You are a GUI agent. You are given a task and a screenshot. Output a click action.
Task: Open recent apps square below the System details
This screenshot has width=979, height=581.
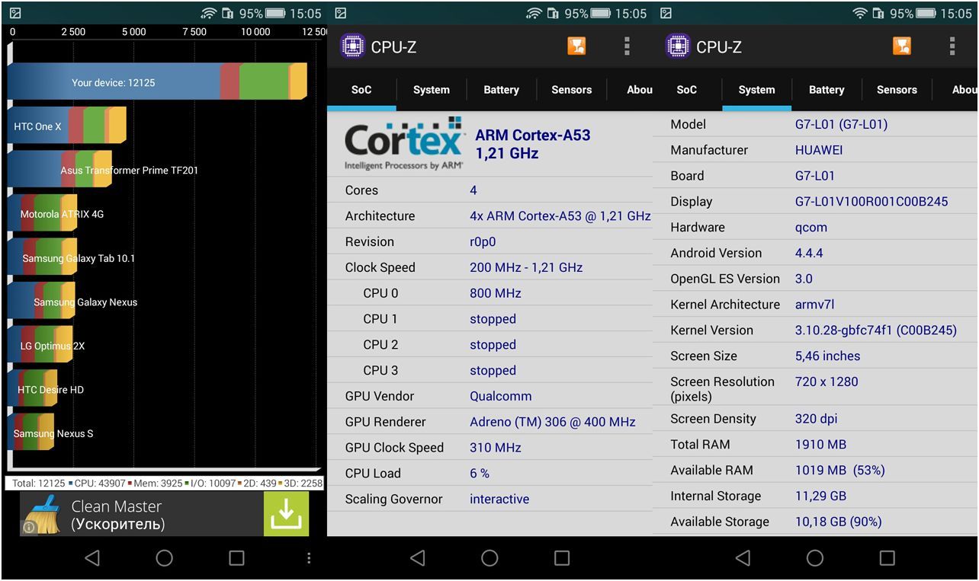point(887,558)
